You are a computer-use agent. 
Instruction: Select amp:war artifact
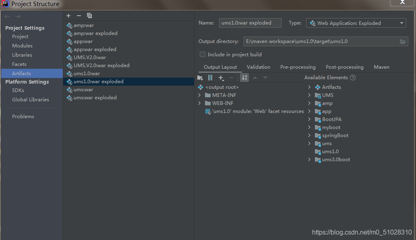128,25
